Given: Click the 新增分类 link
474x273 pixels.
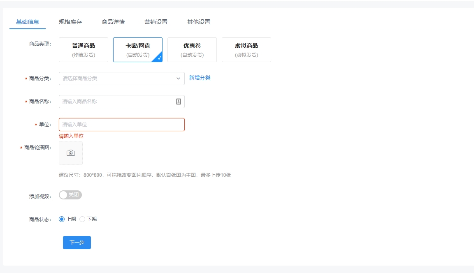Looking at the screenshot, I should pos(200,78).
